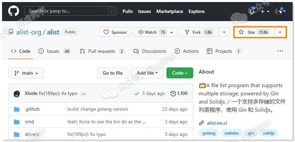Open the Pull requests tab
This screenshot has width=295, height=142.
(x=102, y=51)
